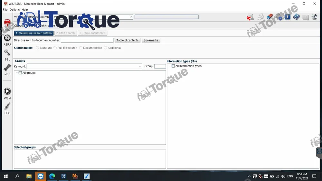The image size is (322, 181).
Task: Go to the '2. Start search' step
Action: tap(65, 33)
